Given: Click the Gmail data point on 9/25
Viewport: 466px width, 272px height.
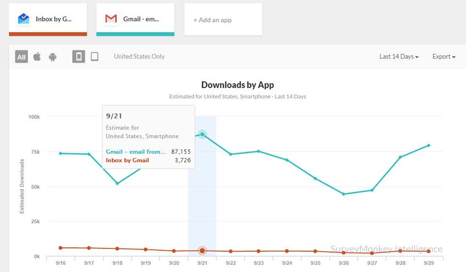Looking at the screenshot, I should tap(315, 178).
